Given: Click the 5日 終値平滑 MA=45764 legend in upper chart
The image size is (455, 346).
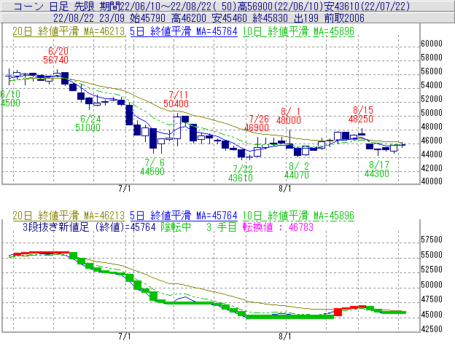Looking at the screenshot, I should point(184,31).
